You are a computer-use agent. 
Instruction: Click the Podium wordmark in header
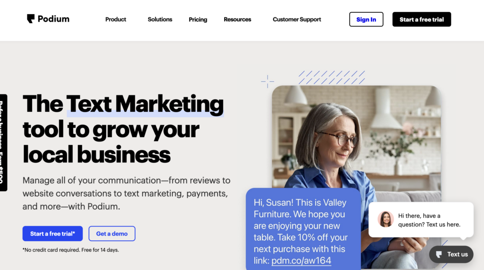point(53,19)
